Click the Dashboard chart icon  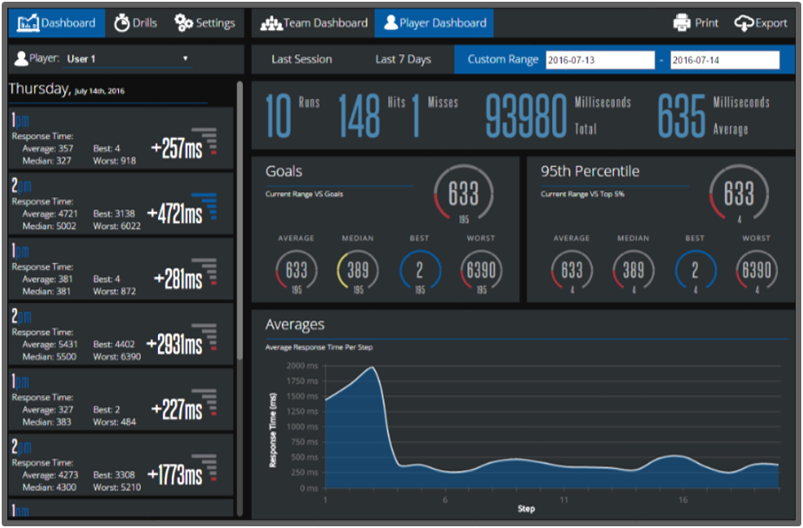coord(28,23)
